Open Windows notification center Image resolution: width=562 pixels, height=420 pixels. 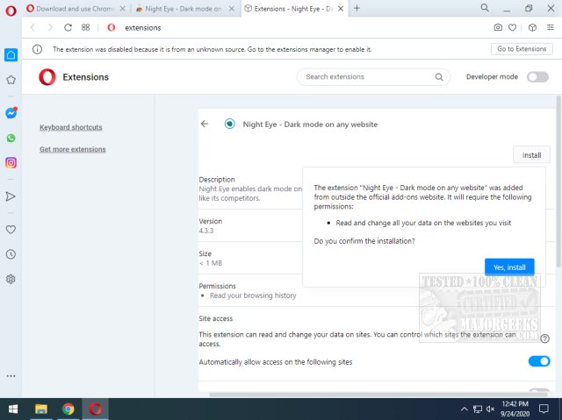pos(544,409)
